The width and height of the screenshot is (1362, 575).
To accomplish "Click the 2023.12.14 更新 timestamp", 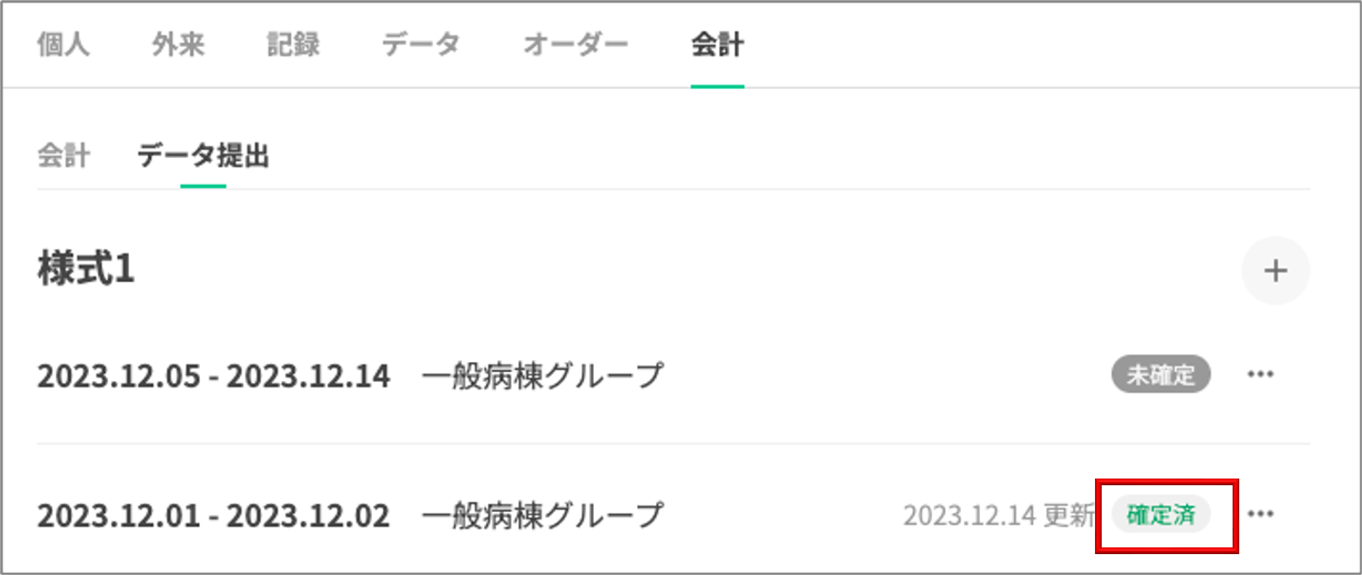I will click(997, 516).
